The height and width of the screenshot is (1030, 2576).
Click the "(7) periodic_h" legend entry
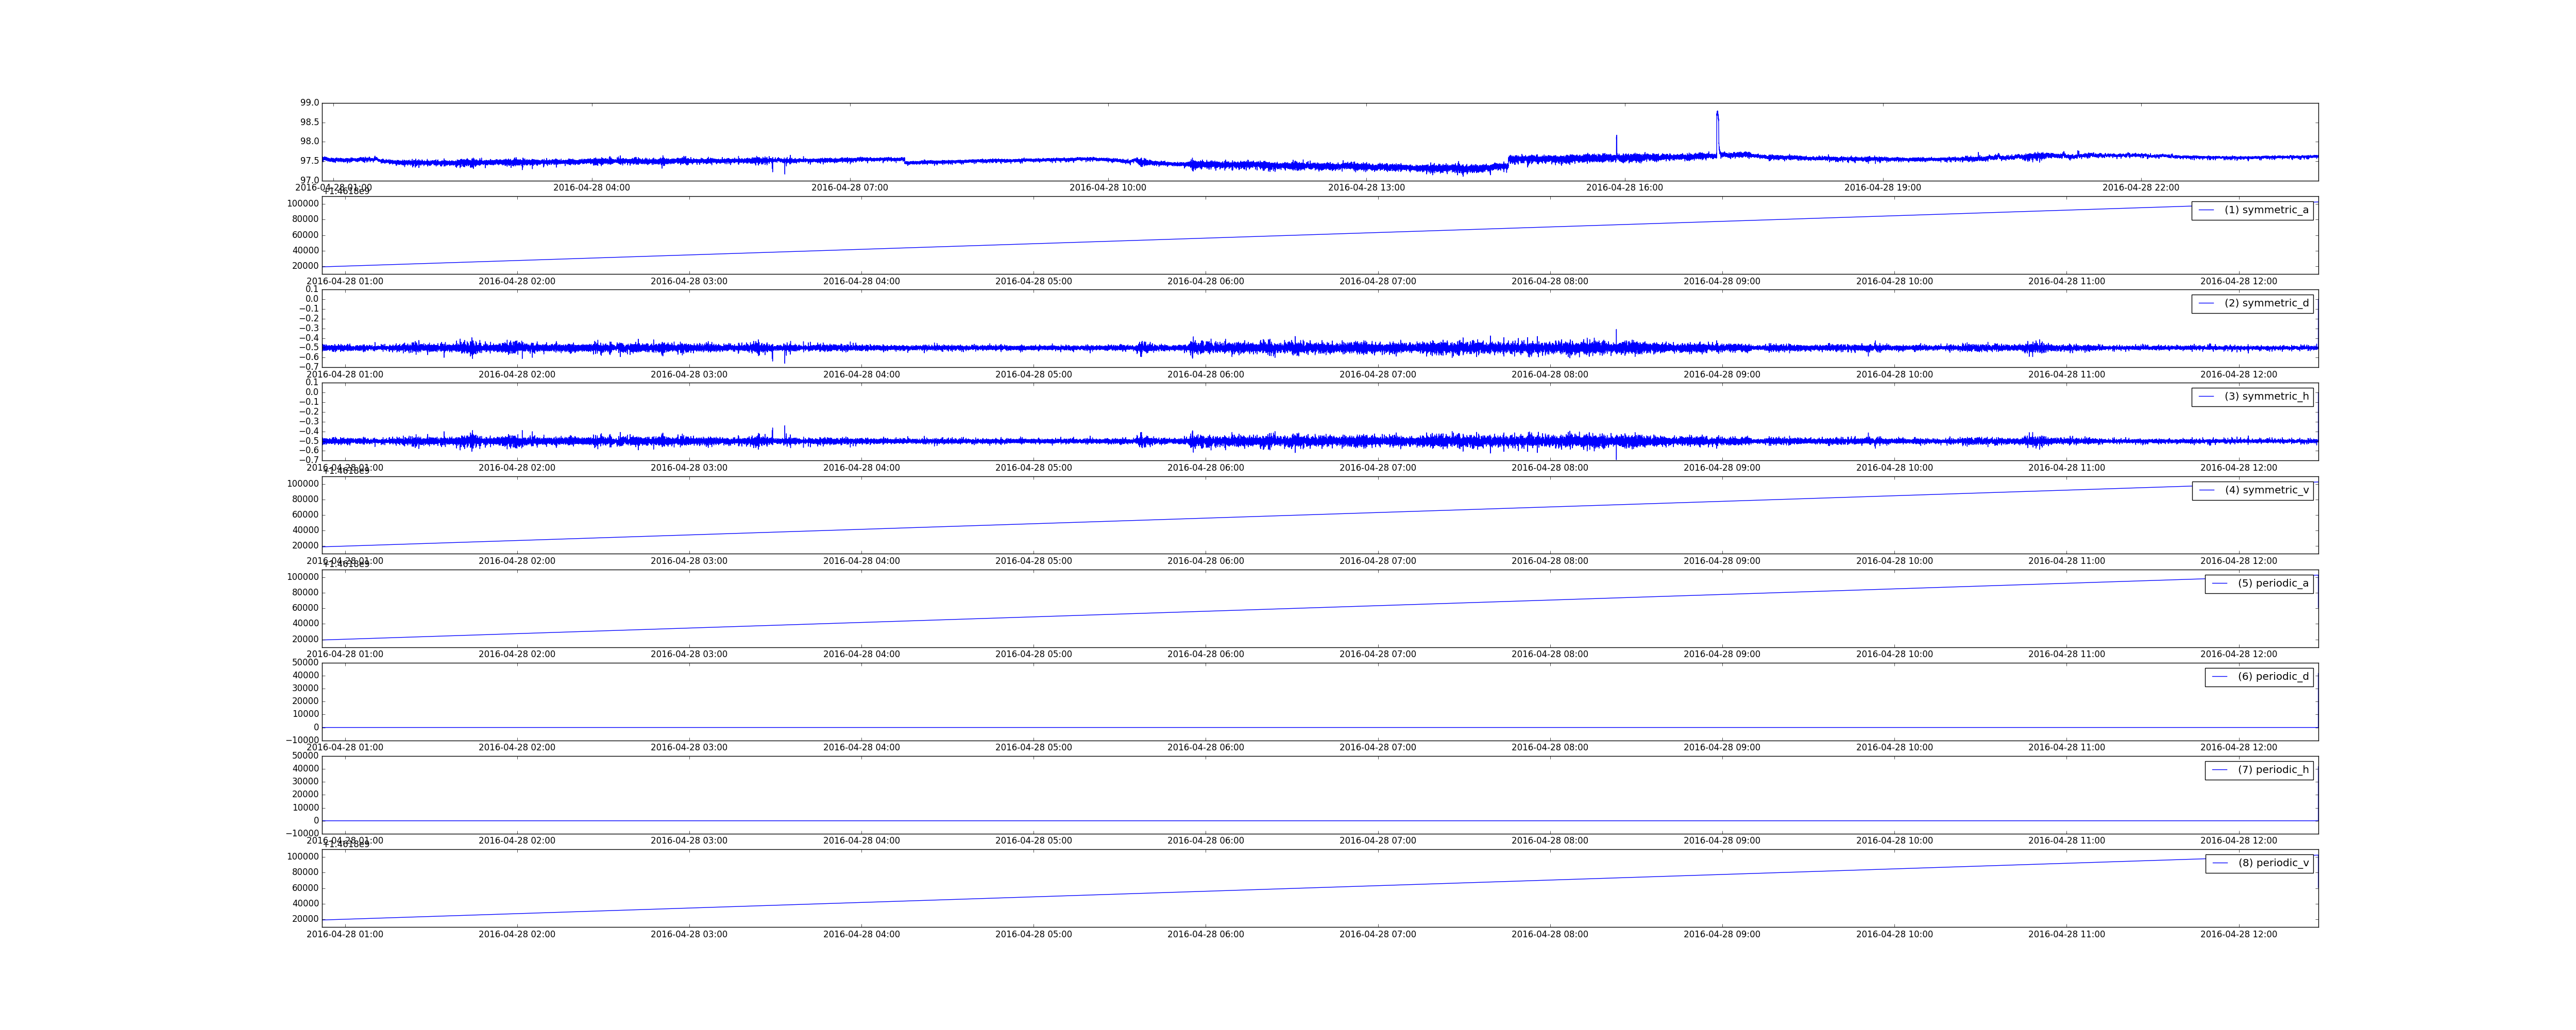(2273, 770)
